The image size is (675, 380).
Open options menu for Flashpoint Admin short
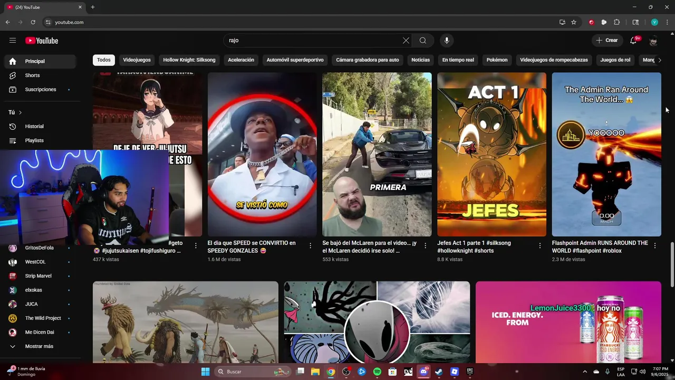coord(655,245)
